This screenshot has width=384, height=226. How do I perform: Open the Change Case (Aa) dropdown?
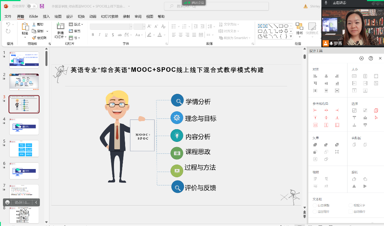139,35
